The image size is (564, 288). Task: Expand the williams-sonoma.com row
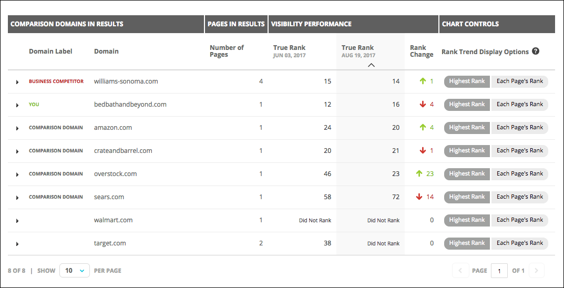click(x=17, y=82)
